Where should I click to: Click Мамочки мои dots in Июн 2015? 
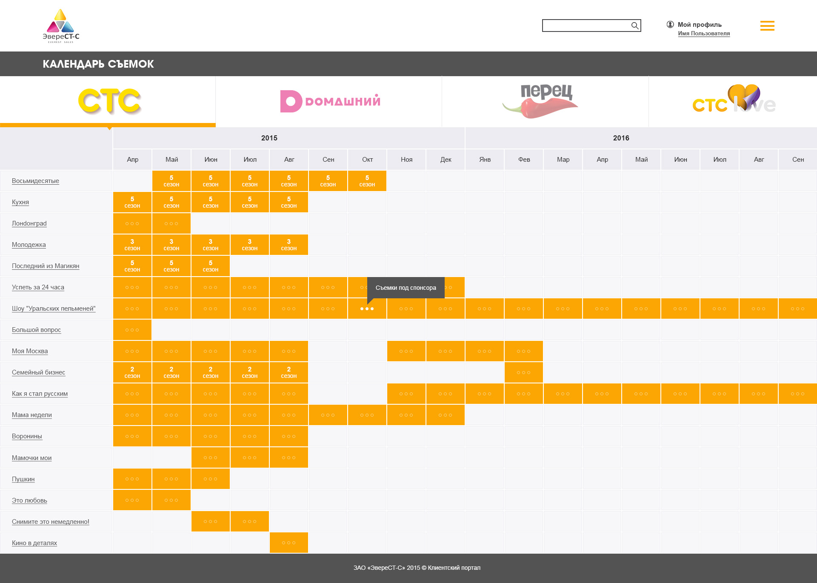tap(211, 457)
